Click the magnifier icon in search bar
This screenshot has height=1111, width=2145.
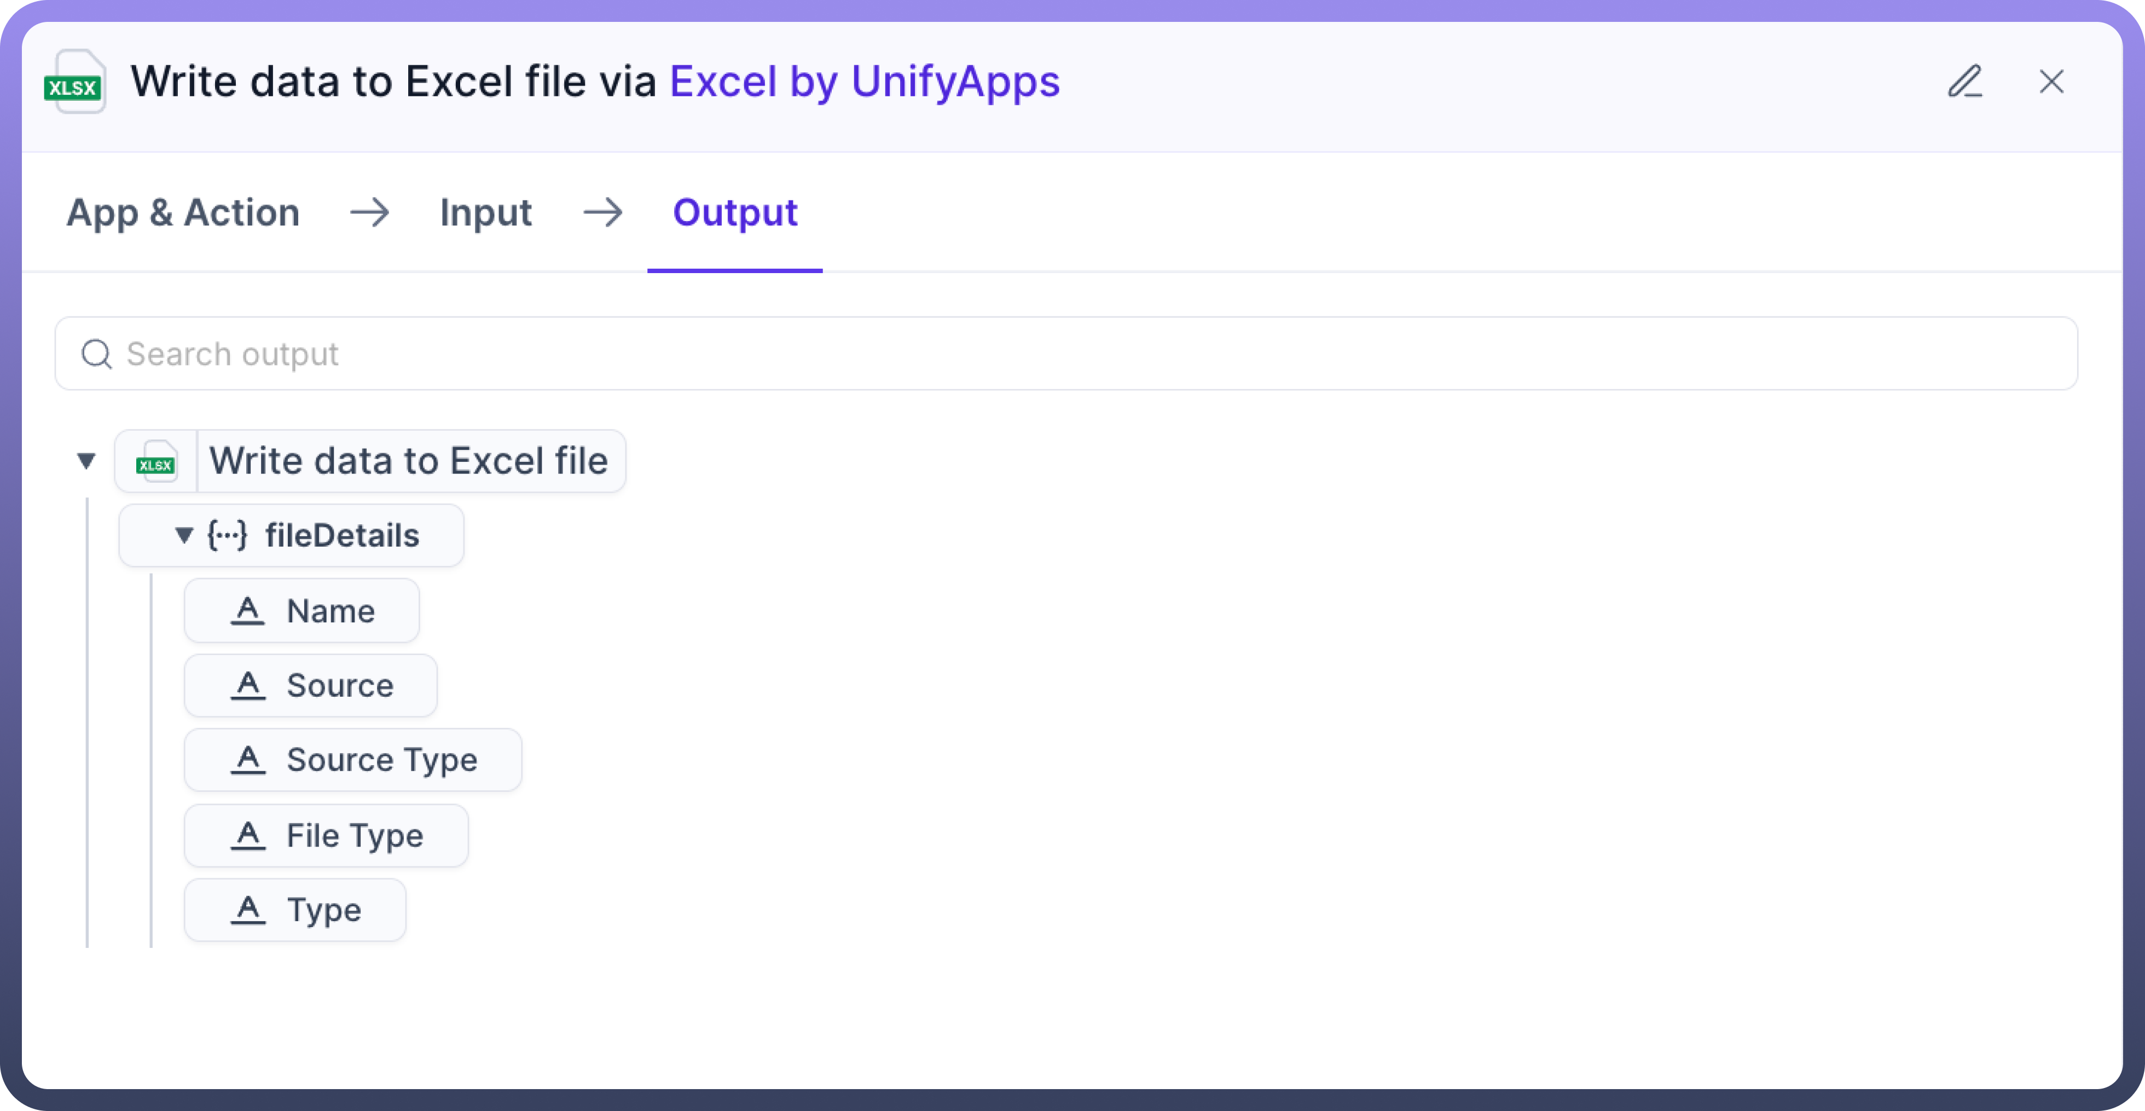[97, 354]
